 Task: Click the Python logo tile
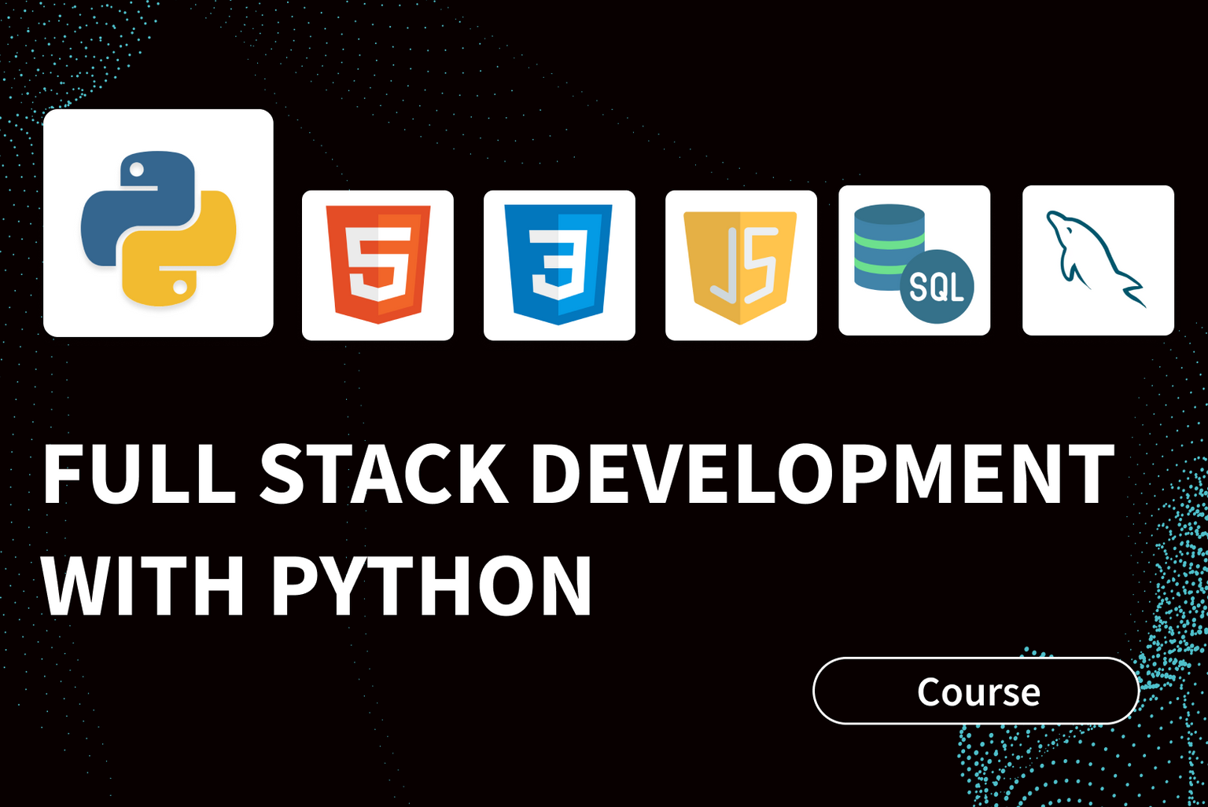click(158, 223)
